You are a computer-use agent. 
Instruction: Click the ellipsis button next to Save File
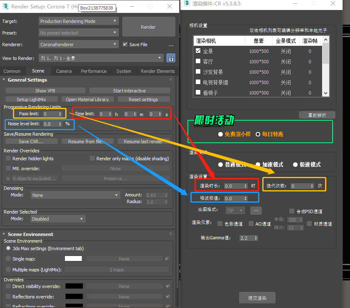coord(171,45)
